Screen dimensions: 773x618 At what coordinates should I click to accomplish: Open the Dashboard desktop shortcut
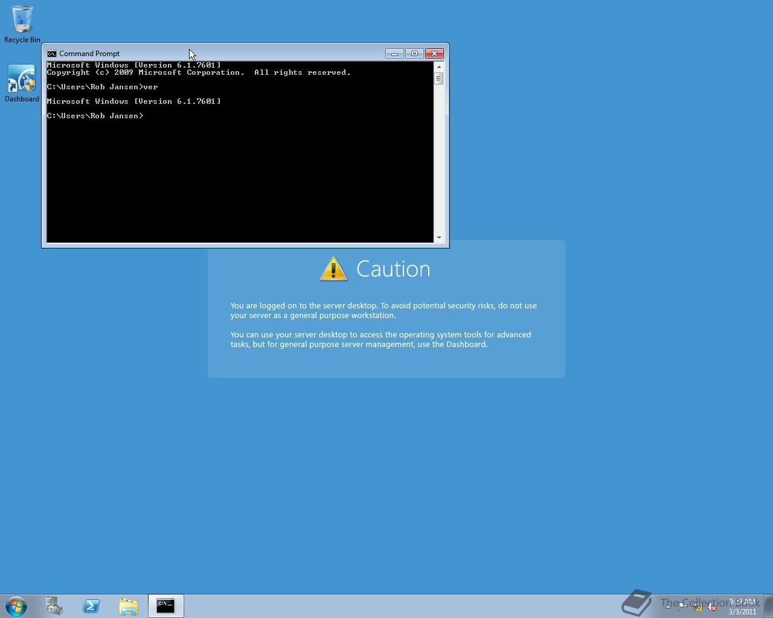(x=22, y=84)
